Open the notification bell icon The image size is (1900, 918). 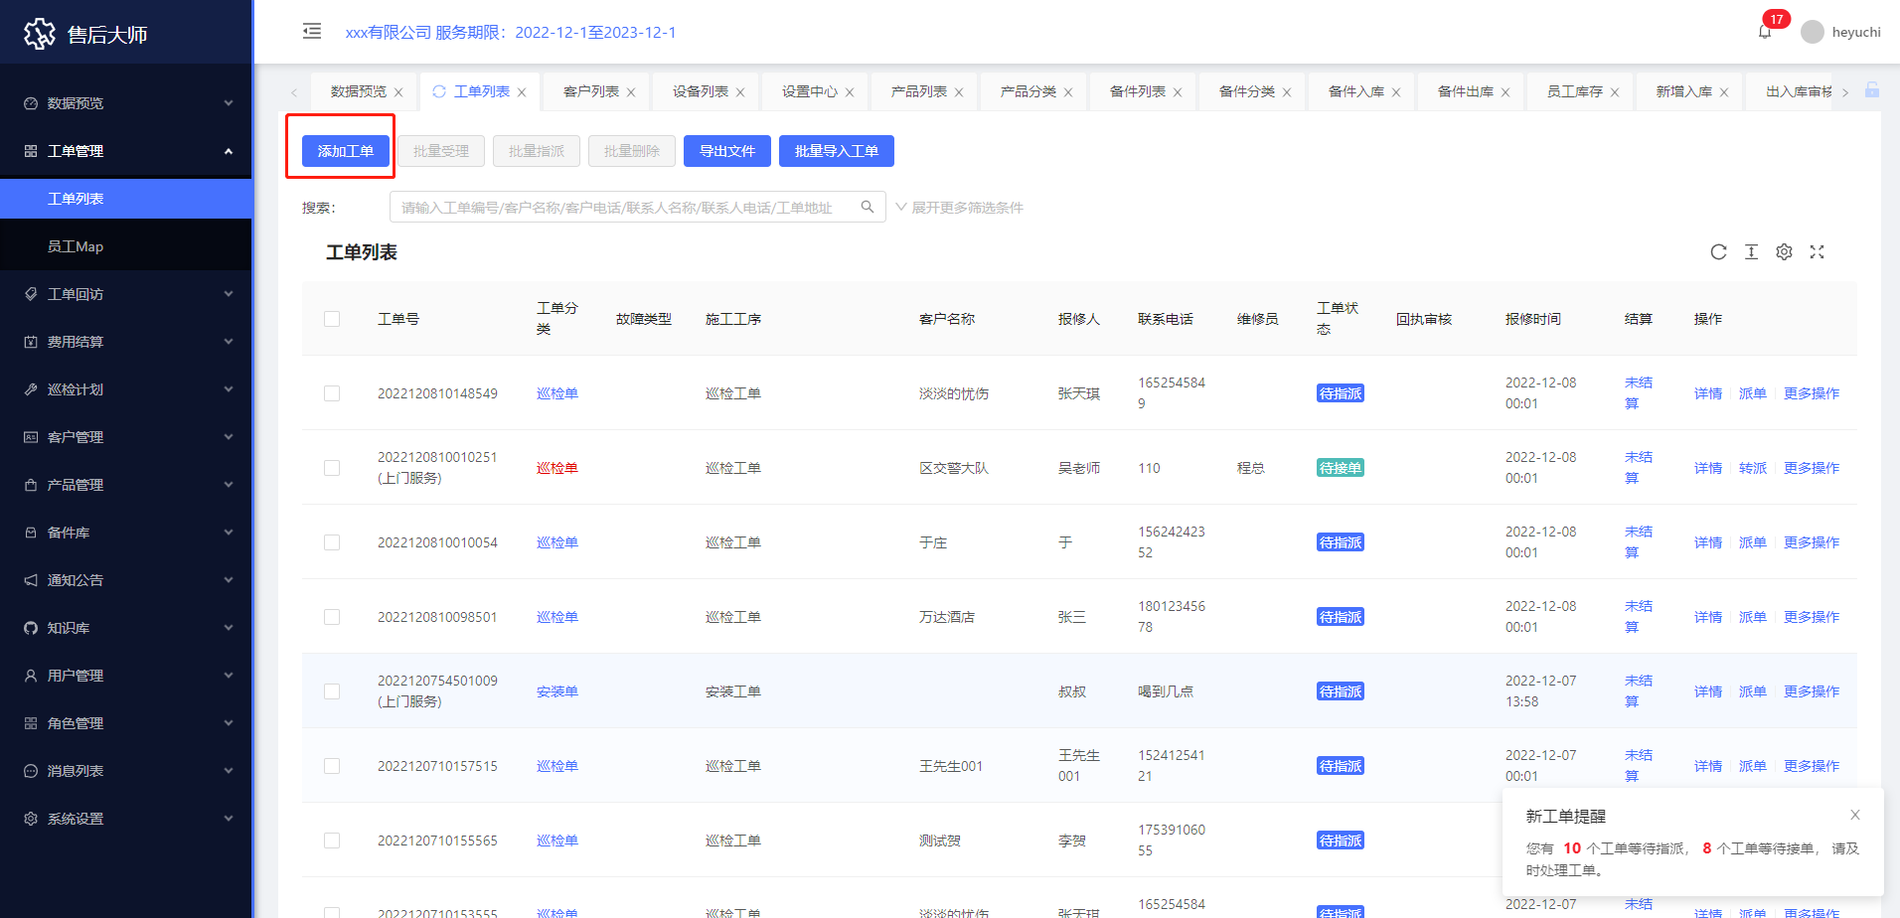click(1765, 32)
